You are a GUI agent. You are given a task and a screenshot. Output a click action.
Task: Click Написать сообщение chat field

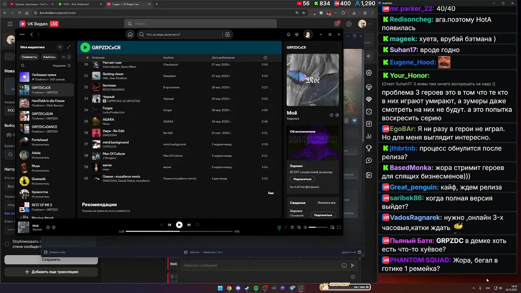(x=260, y=265)
